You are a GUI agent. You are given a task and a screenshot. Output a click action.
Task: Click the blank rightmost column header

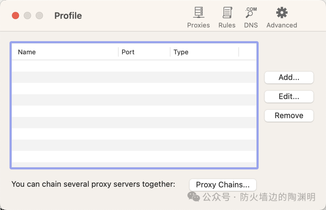point(248,52)
